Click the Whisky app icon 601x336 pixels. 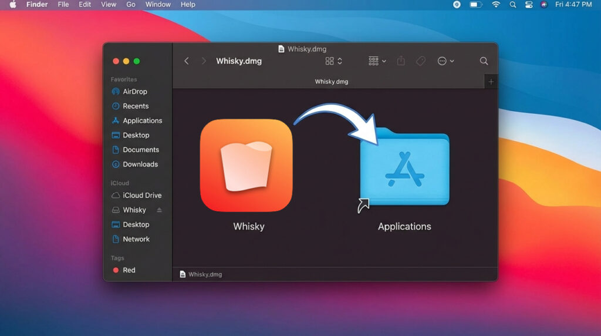pos(246,165)
